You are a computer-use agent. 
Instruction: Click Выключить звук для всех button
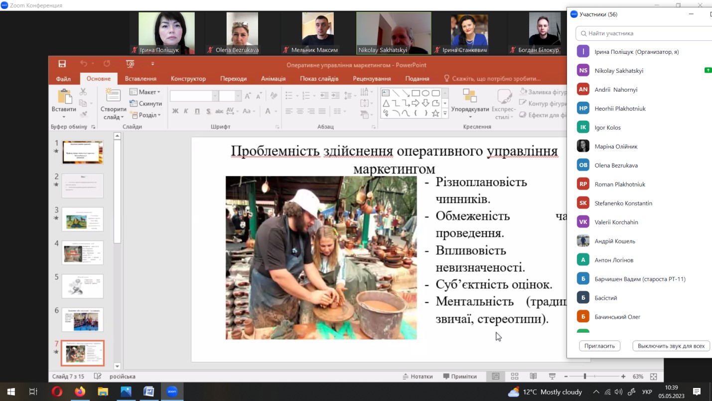(x=671, y=346)
